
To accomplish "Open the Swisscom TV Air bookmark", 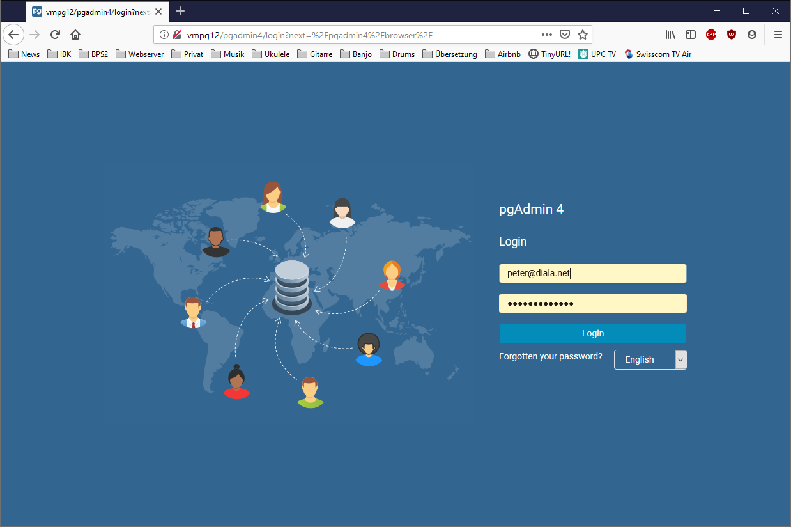I will 658,54.
